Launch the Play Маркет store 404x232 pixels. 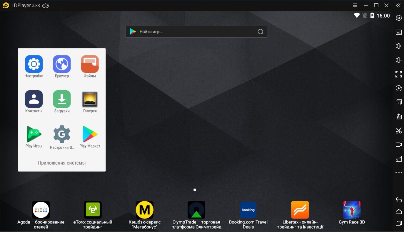point(90,134)
